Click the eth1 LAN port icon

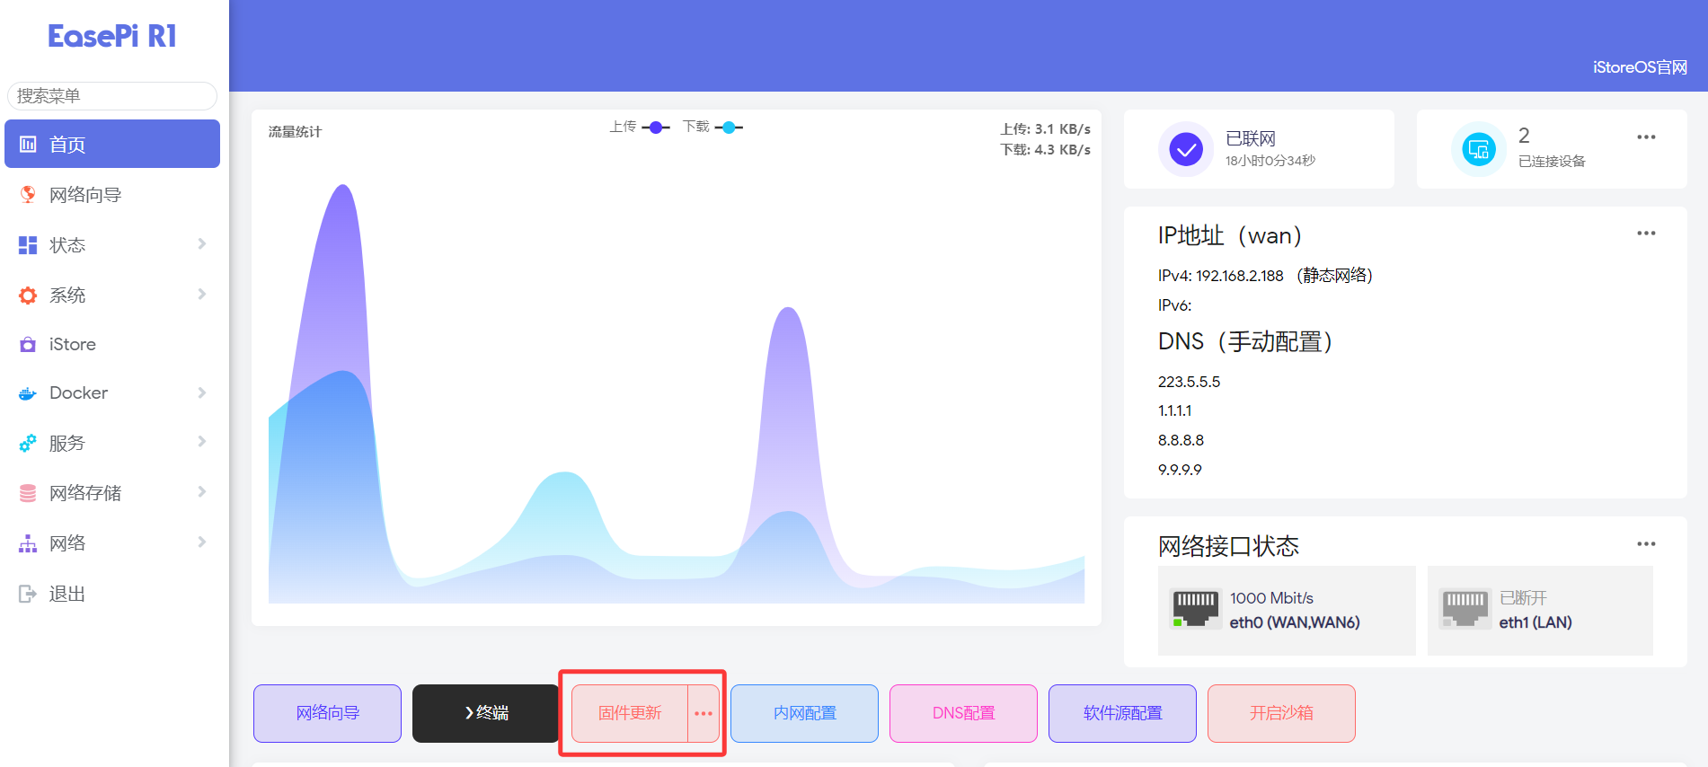click(x=1465, y=609)
